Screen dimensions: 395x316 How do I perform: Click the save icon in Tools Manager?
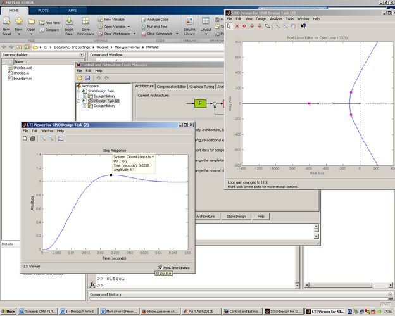point(87,77)
